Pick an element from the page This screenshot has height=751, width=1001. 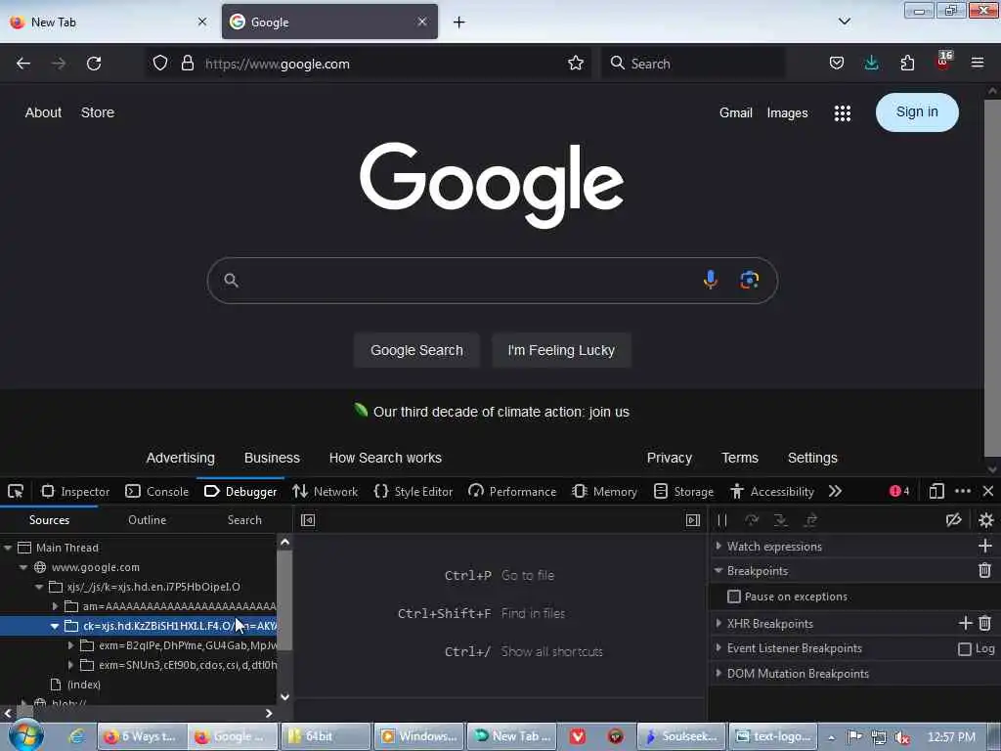16,491
